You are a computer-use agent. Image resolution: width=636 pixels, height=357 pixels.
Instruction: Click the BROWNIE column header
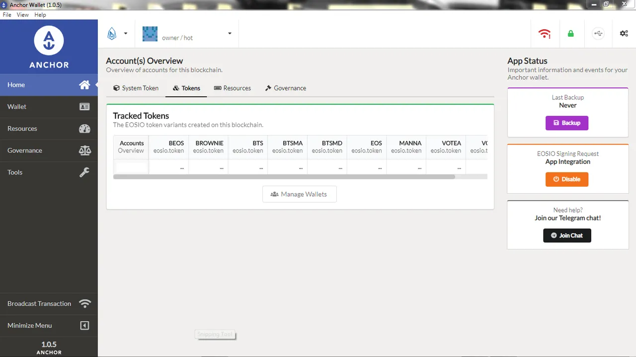coord(208,147)
